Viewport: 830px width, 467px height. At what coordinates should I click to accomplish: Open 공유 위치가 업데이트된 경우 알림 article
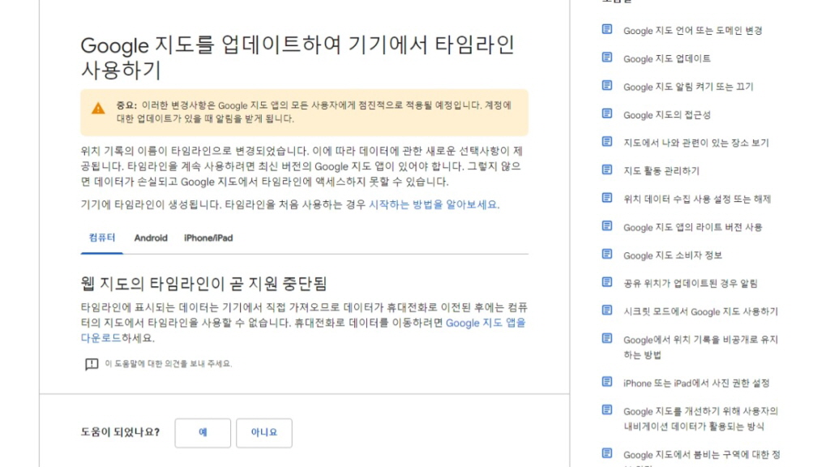tap(691, 283)
